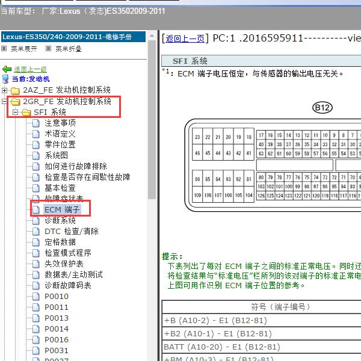Click the page icon beside 系统图
Viewport: 361px width, 361px height.
pos(35,156)
